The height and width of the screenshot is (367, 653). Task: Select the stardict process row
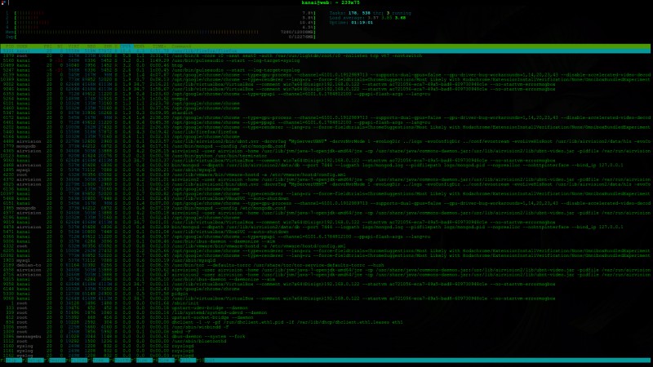point(325,113)
